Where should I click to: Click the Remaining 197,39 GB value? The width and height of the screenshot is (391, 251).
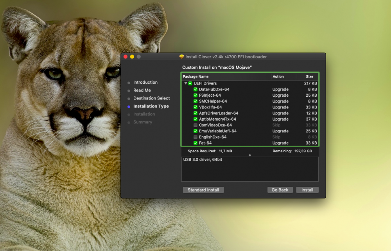(303, 151)
